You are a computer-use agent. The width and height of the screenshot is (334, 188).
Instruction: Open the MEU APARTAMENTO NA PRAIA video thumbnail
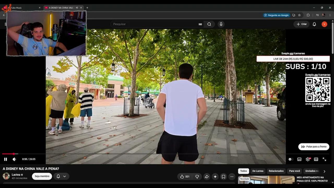(266, 180)
